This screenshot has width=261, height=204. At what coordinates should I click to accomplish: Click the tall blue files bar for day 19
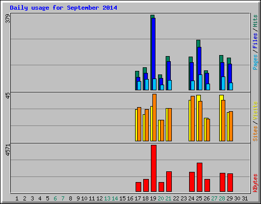point(153,48)
